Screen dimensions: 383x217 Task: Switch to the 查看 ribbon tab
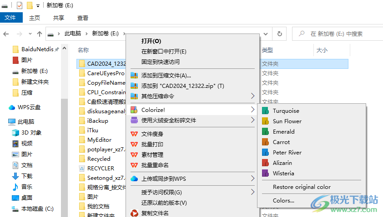[83, 18]
